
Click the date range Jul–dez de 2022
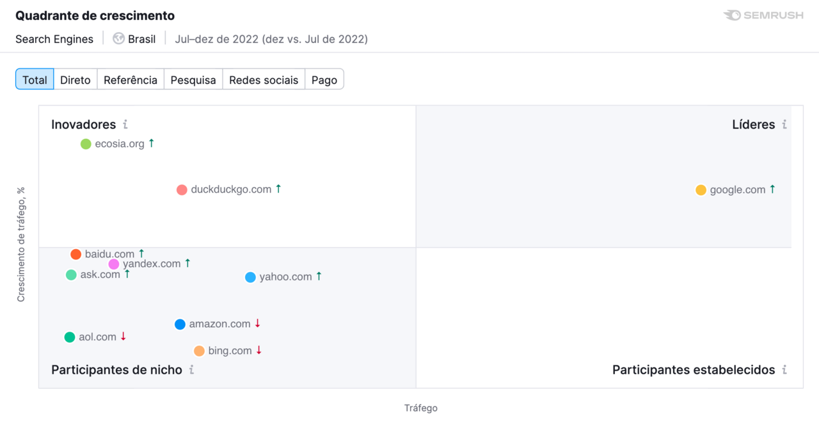[271, 39]
